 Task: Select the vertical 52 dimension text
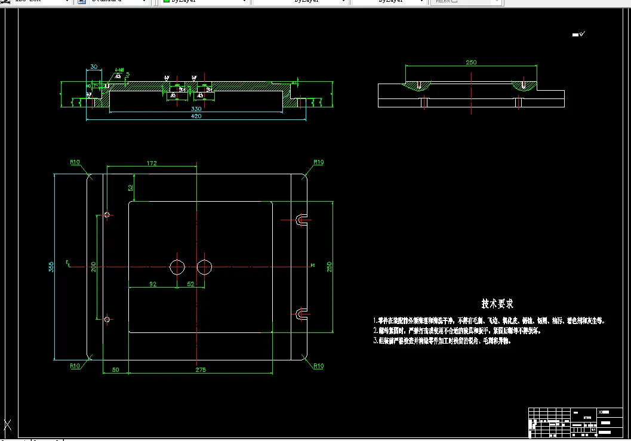[130, 188]
